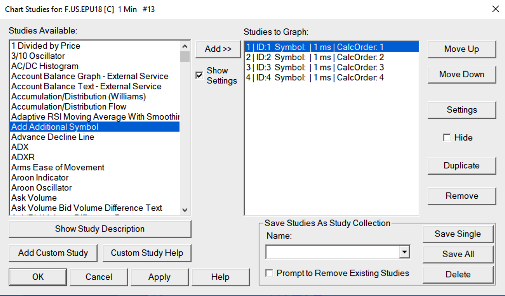Viewport: 505px width, 296px height.
Task: Select the ID:4 study to graph
Action: point(332,78)
